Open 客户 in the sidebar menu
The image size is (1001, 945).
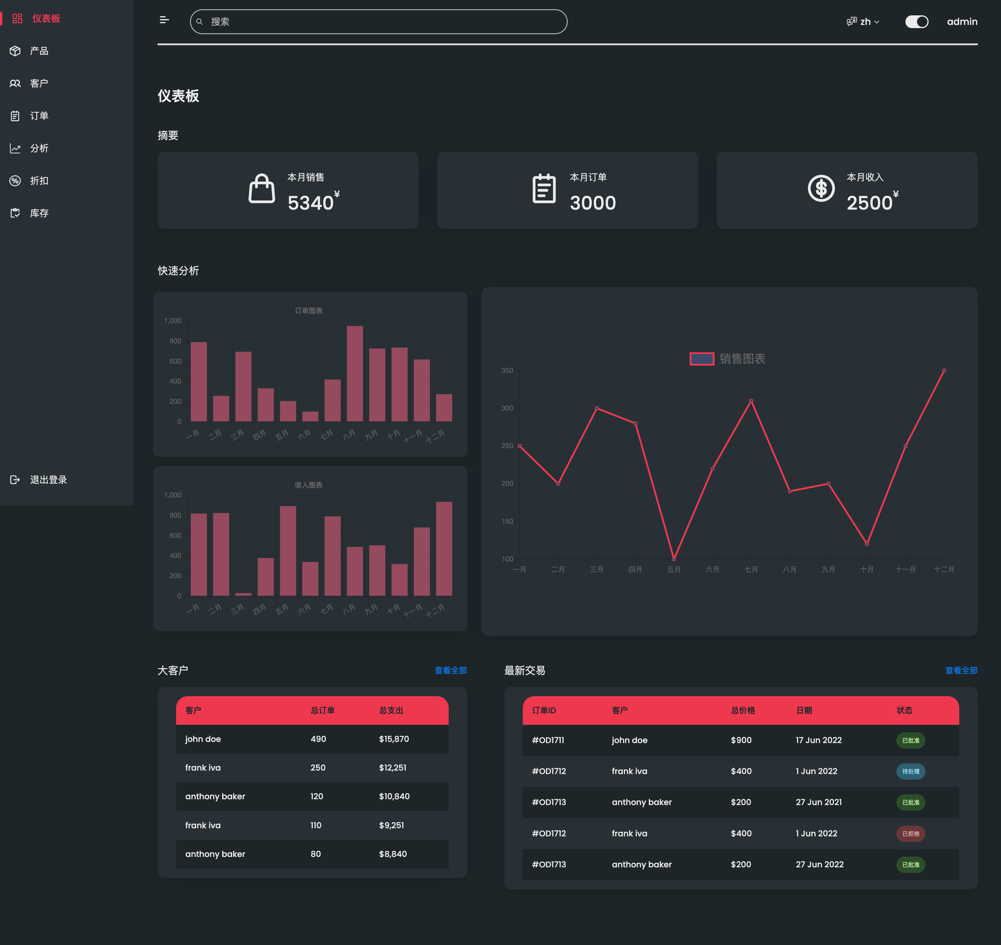(x=39, y=83)
